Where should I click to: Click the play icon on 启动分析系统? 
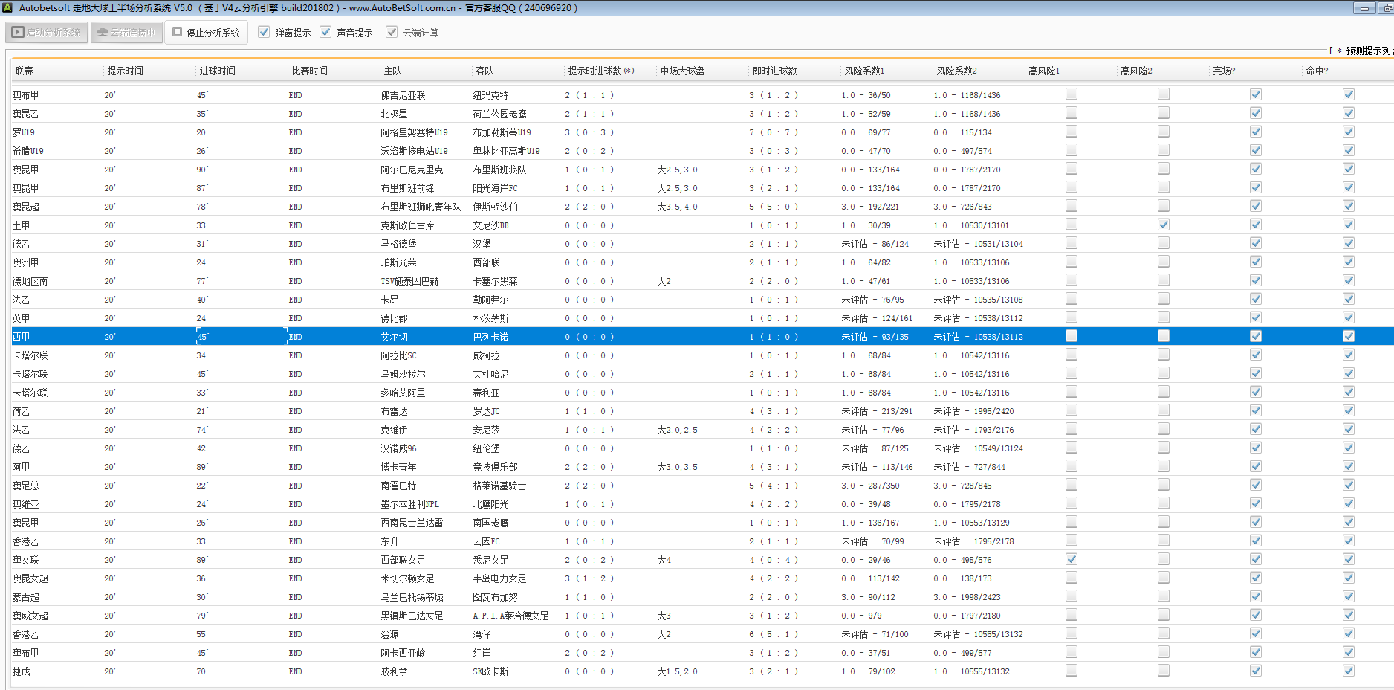[x=18, y=33]
